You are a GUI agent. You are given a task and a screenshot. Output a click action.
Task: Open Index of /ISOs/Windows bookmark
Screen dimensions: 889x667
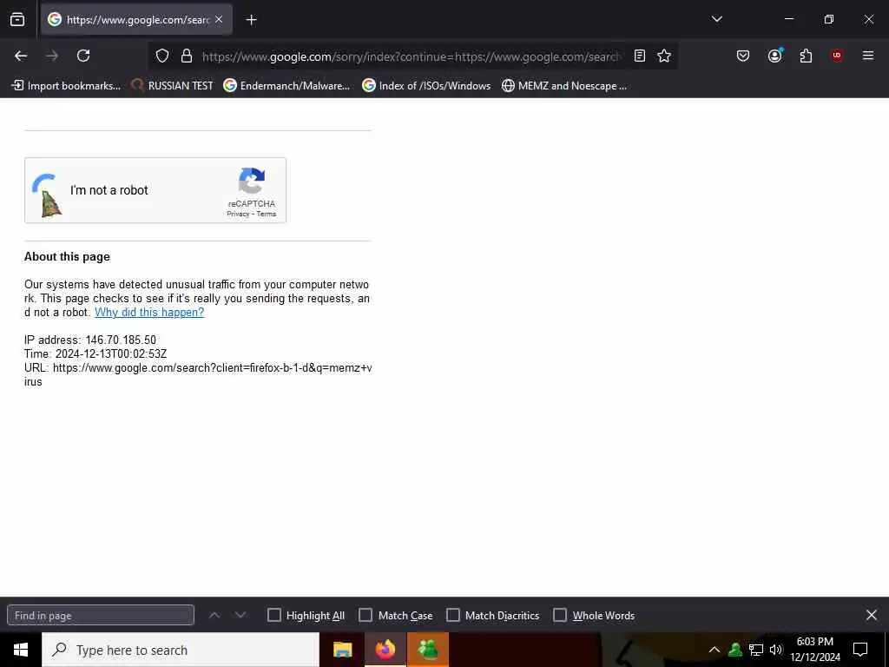(426, 86)
